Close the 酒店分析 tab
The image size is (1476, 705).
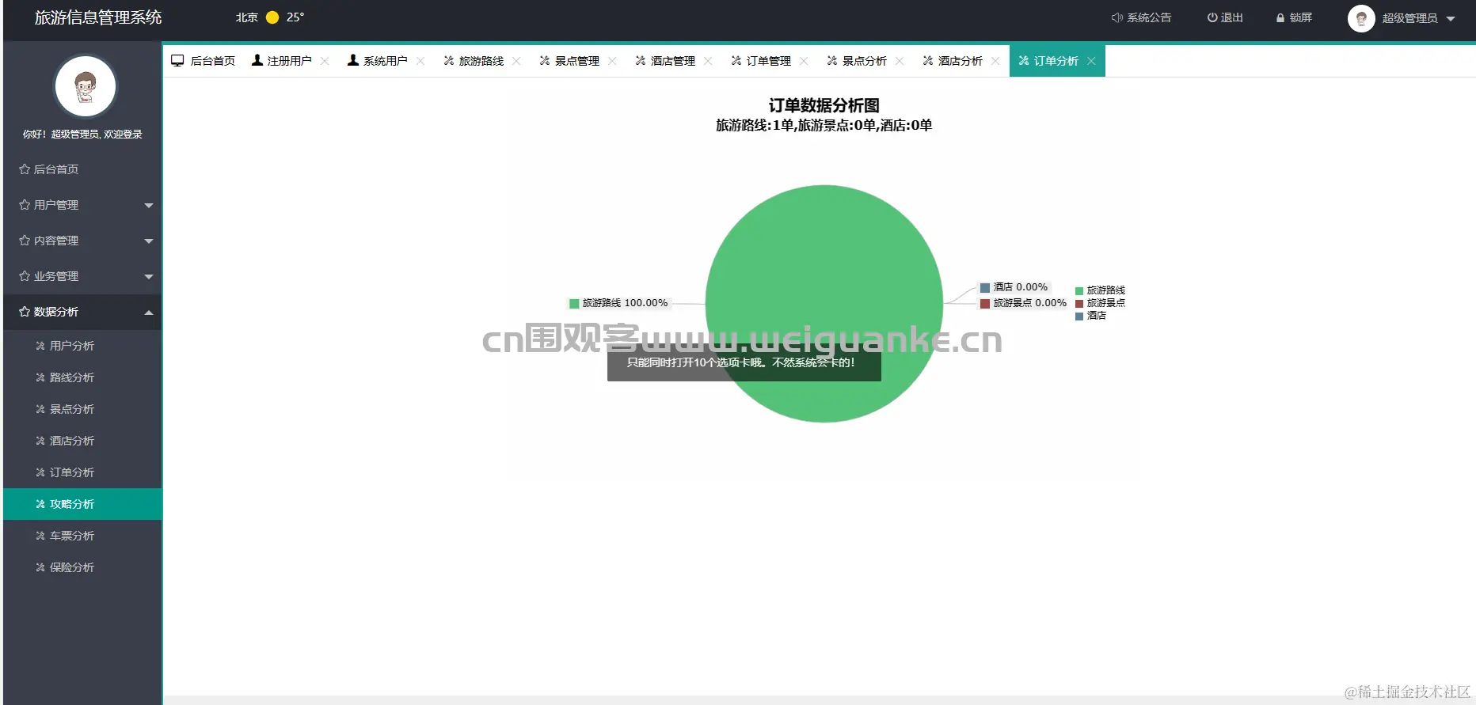pos(995,61)
